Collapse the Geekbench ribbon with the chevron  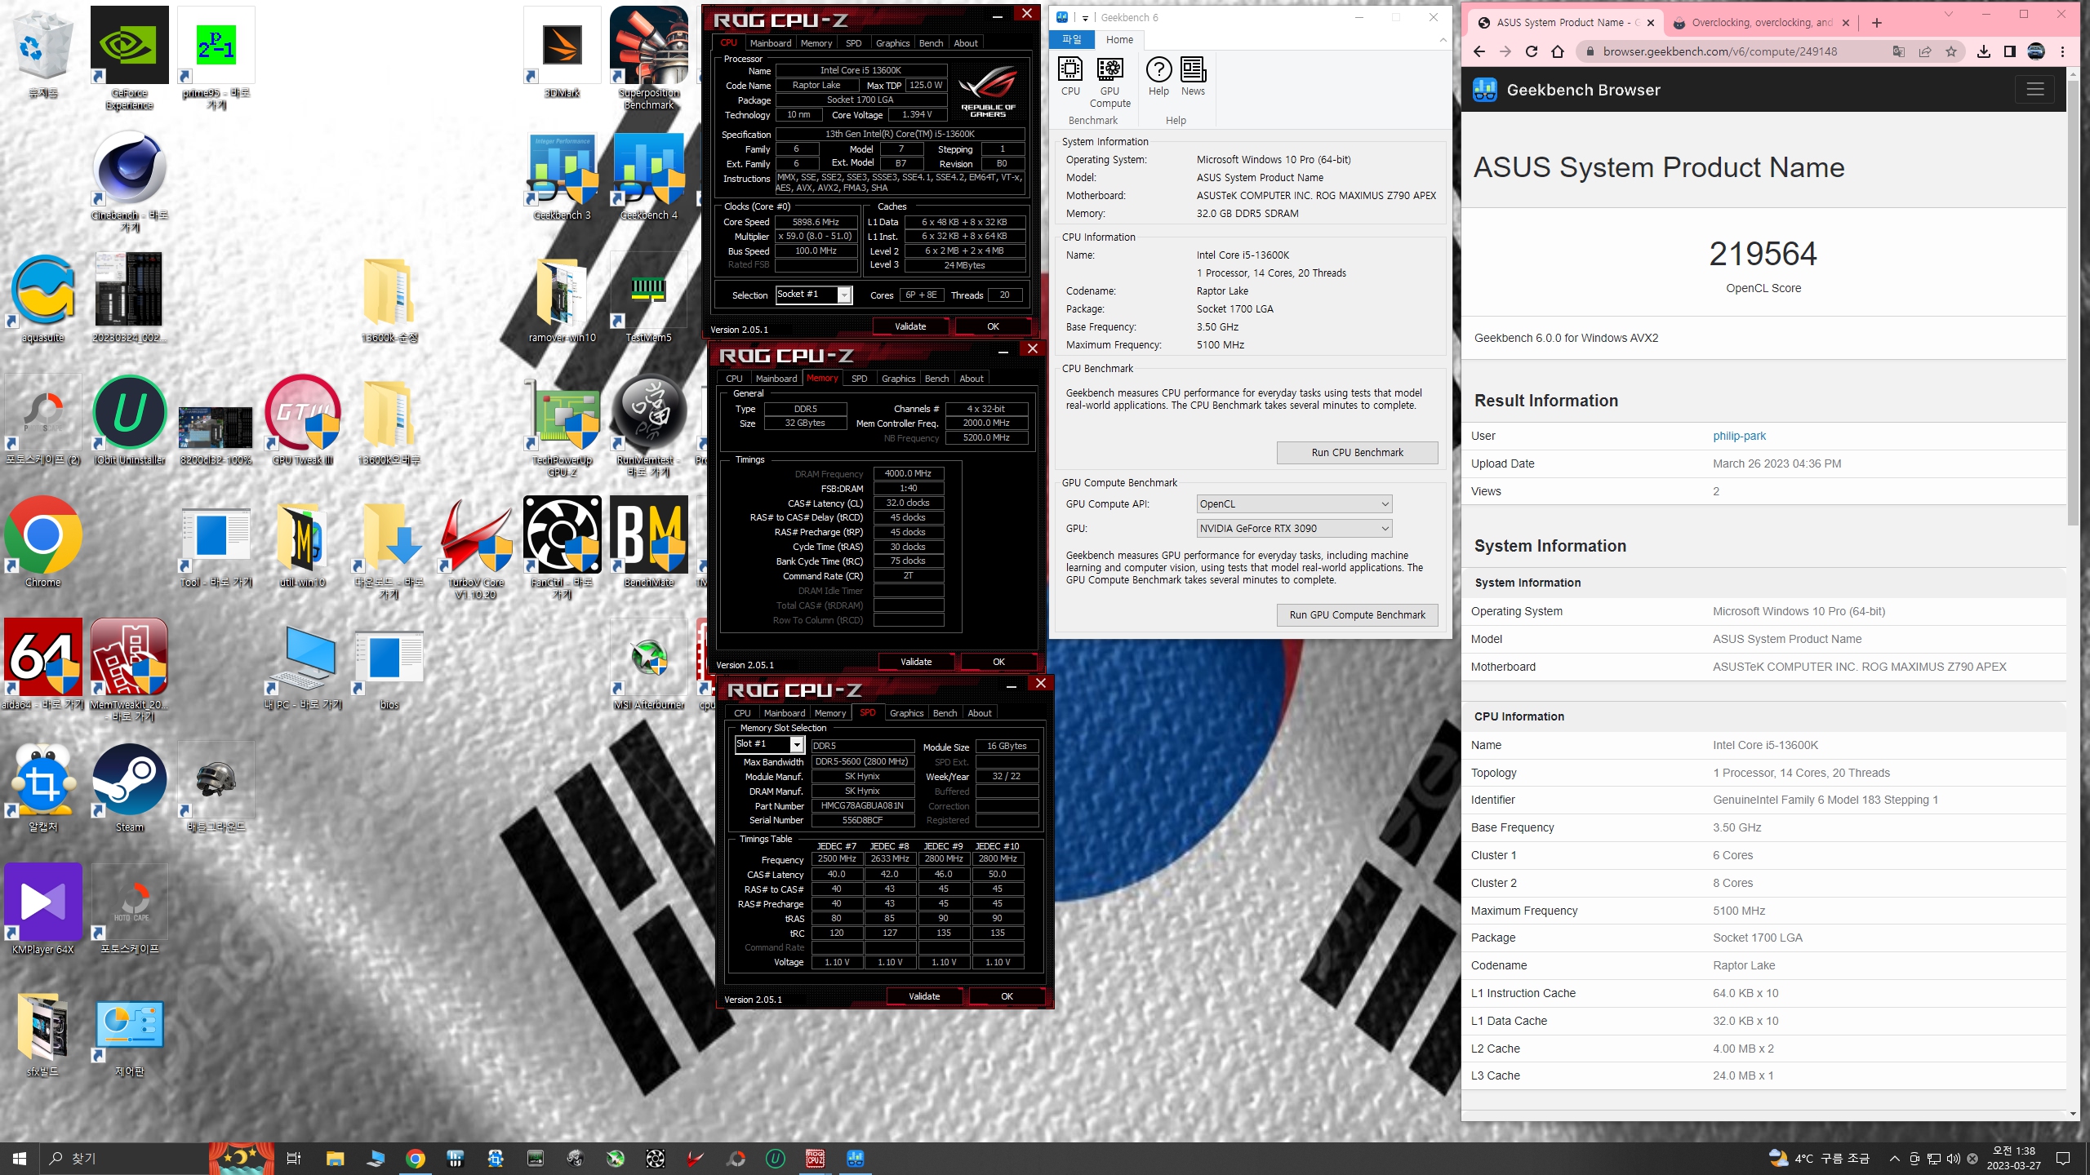tap(1442, 40)
